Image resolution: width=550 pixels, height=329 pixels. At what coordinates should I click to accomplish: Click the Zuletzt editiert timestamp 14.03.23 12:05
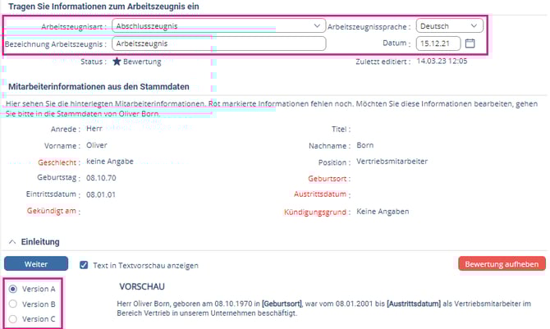point(442,61)
